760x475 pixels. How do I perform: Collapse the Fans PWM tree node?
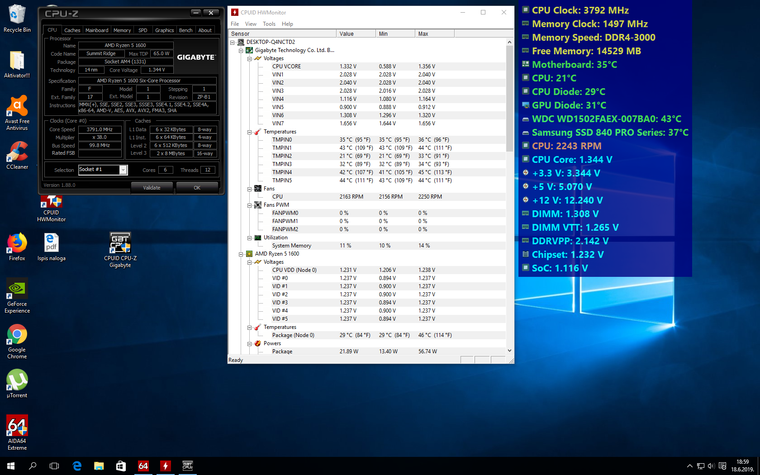point(249,205)
